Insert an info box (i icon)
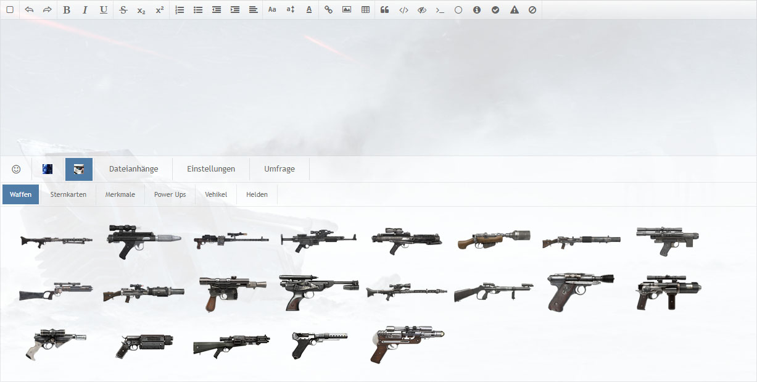The image size is (757, 382). 477,10
